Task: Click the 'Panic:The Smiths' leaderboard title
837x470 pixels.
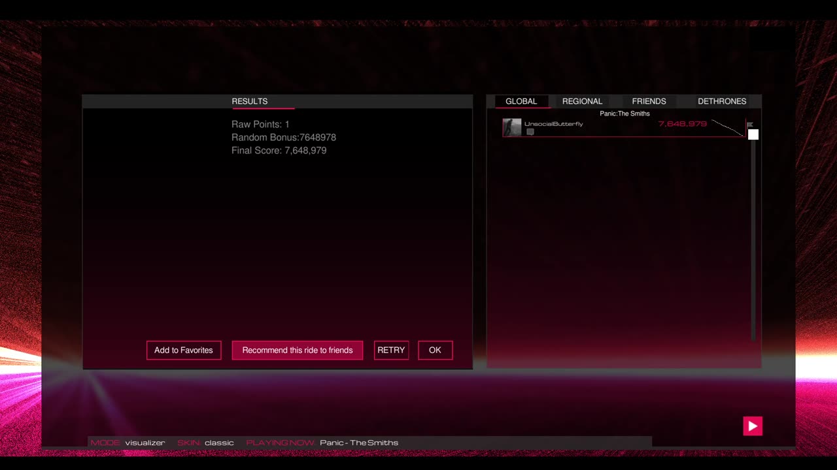Action: click(x=624, y=114)
